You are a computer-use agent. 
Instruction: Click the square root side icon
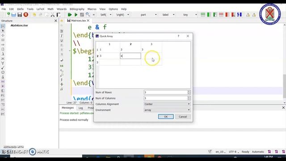pyautogui.click(x=62, y=89)
